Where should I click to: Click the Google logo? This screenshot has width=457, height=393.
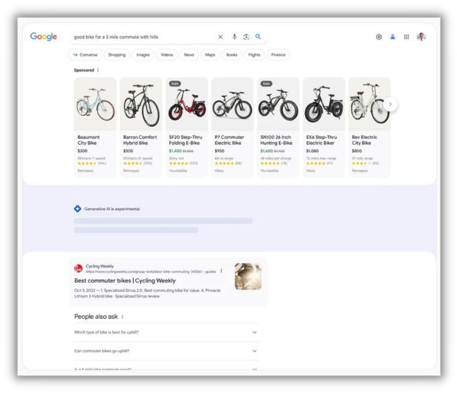tap(43, 37)
